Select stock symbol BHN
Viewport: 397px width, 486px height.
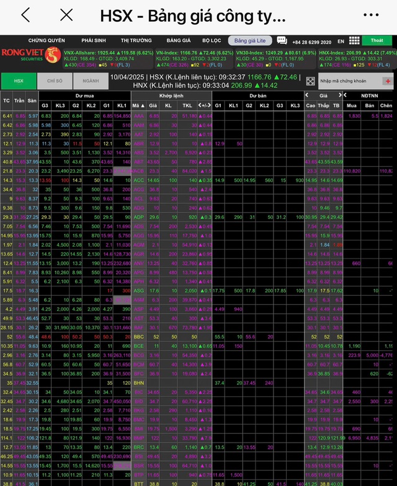[x=139, y=383]
